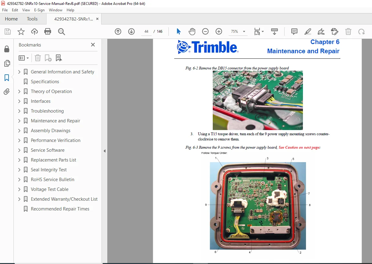Zoom in with the plus button
Viewport: 372px width, 264px height.
tap(219, 32)
